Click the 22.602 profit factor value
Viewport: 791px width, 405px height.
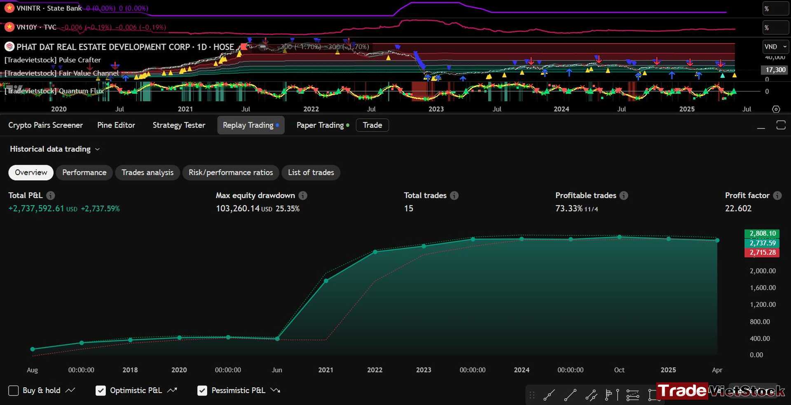[738, 209]
